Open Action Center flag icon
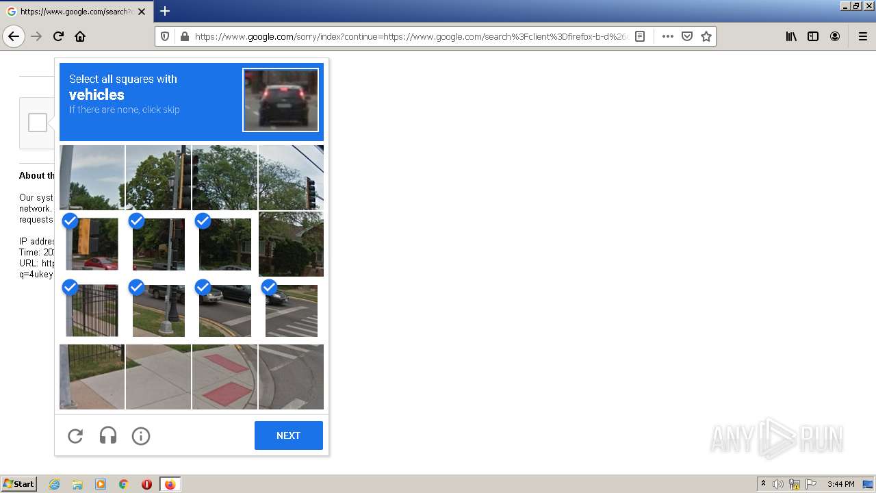Image resolution: width=876 pixels, height=493 pixels. click(x=811, y=484)
